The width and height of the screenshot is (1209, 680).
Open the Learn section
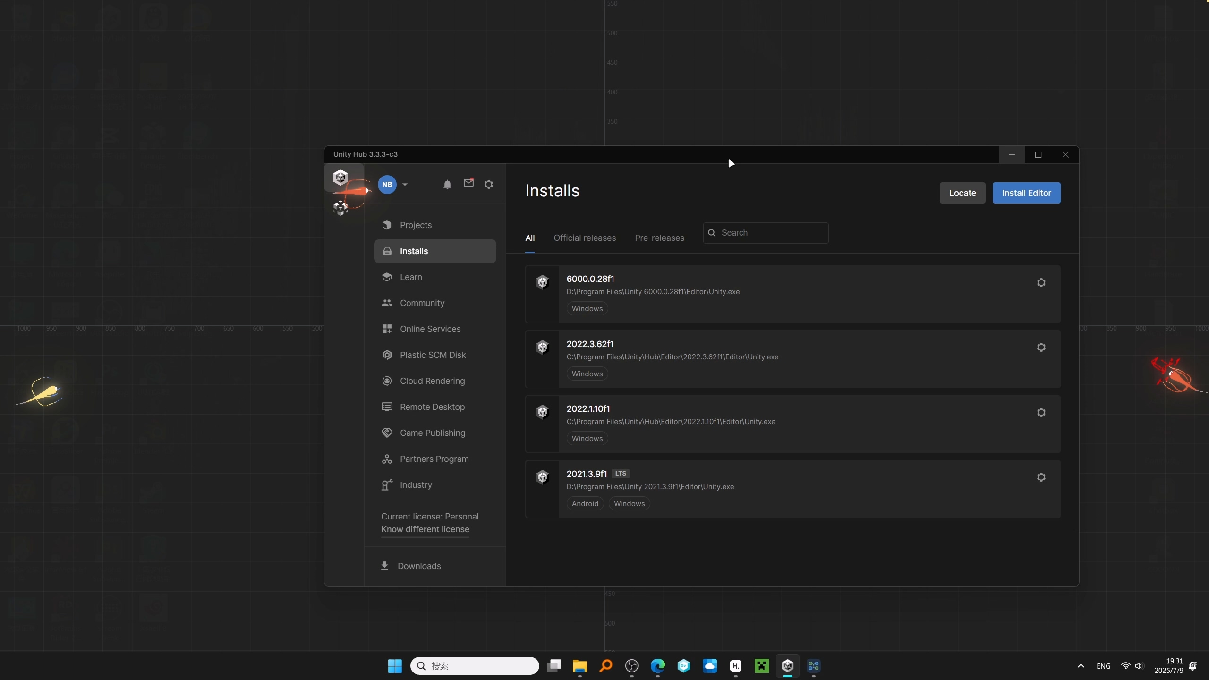click(435, 277)
